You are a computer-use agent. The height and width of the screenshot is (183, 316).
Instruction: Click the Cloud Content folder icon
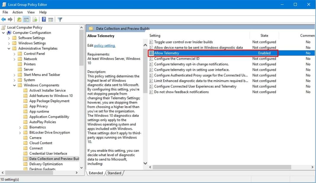(25, 143)
